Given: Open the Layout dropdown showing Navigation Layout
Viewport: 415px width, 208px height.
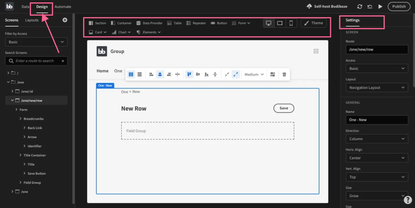Looking at the screenshot, I should 377,87.
